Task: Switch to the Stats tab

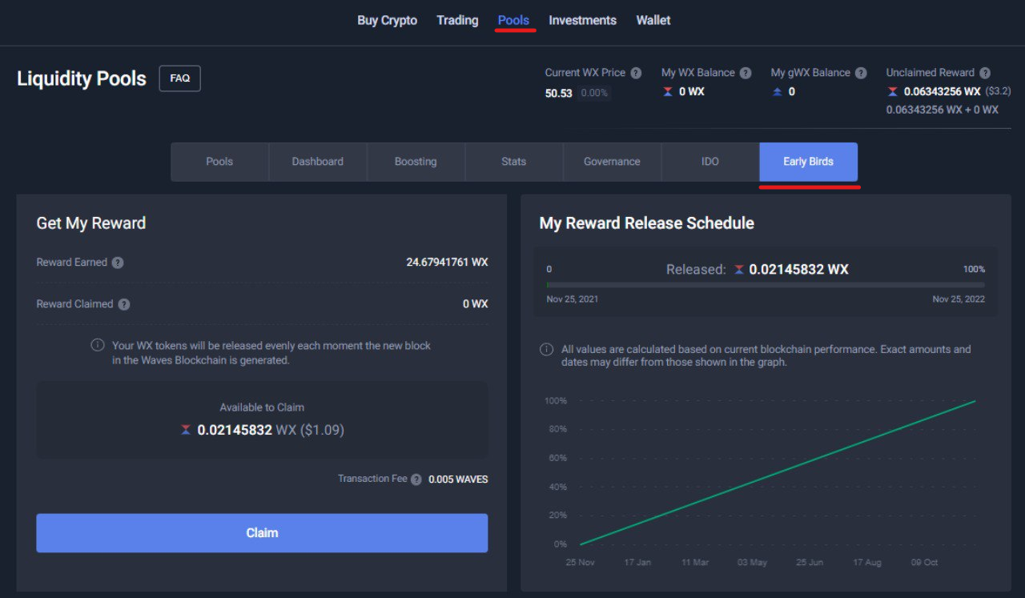Action: (514, 162)
